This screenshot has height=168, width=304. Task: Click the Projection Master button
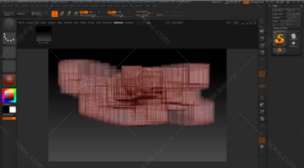(9, 13)
